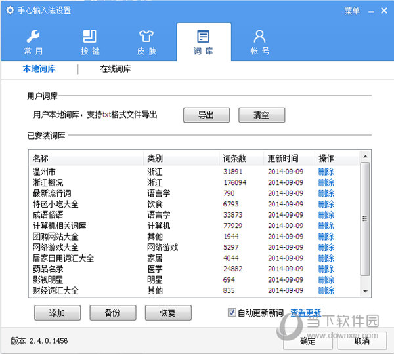Image resolution: width=394 pixels, height=354 pixels.
Task: Sort by 更新时间 column header
Action: click(289, 158)
